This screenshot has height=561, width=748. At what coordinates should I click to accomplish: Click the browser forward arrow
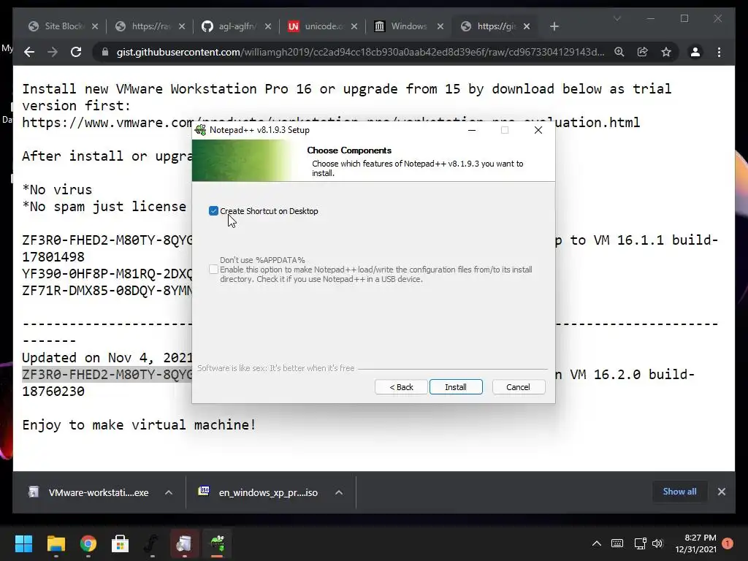(53, 52)
